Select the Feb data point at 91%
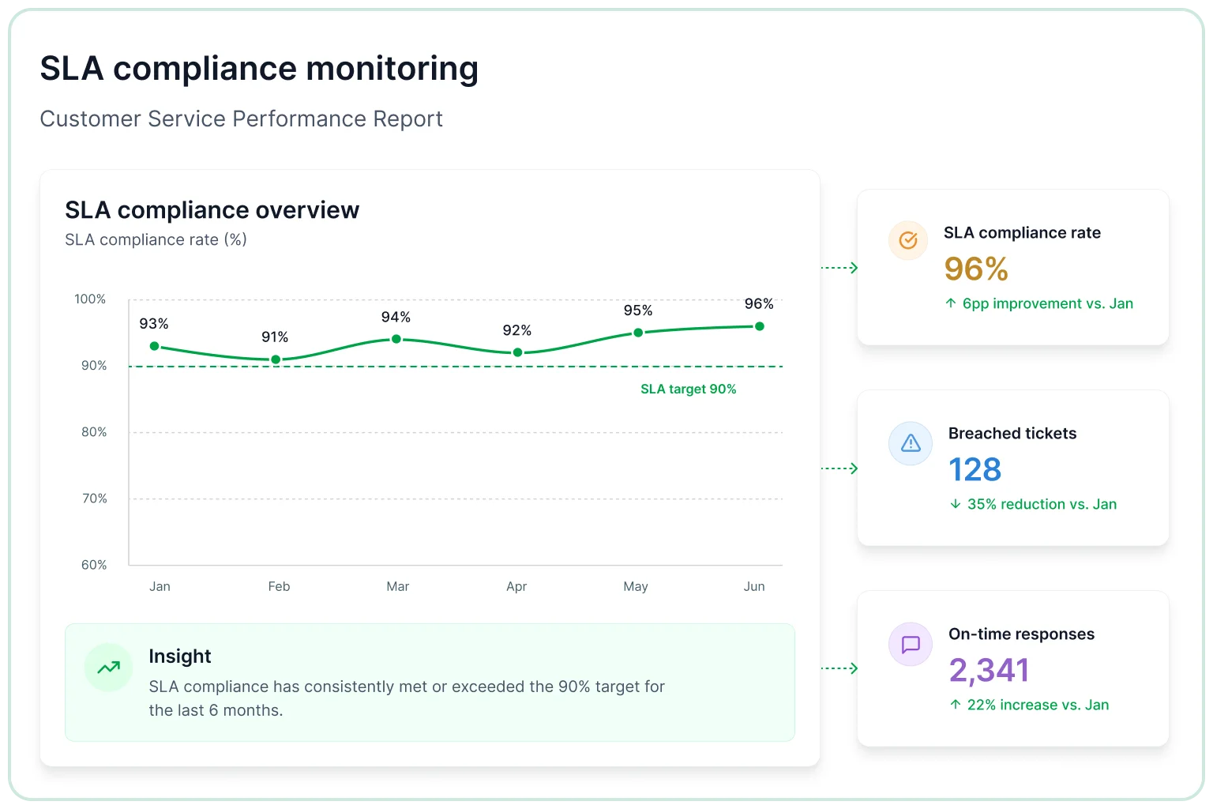Viewport: 1213px width, 809px height. [276, 359]
